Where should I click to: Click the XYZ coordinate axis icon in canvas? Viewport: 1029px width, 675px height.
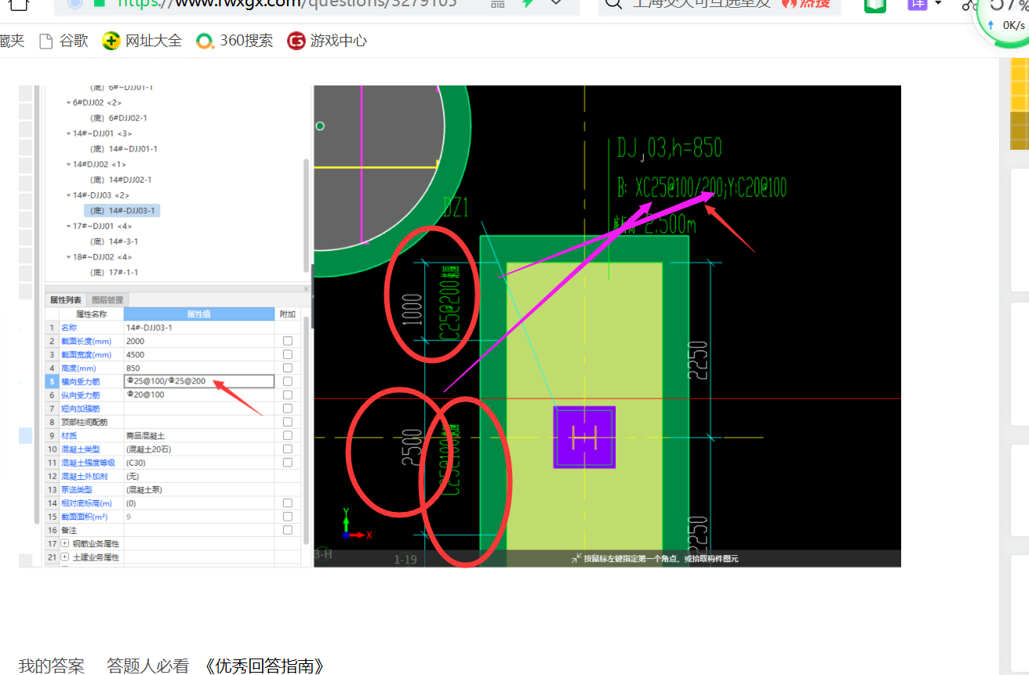point(357,525)
